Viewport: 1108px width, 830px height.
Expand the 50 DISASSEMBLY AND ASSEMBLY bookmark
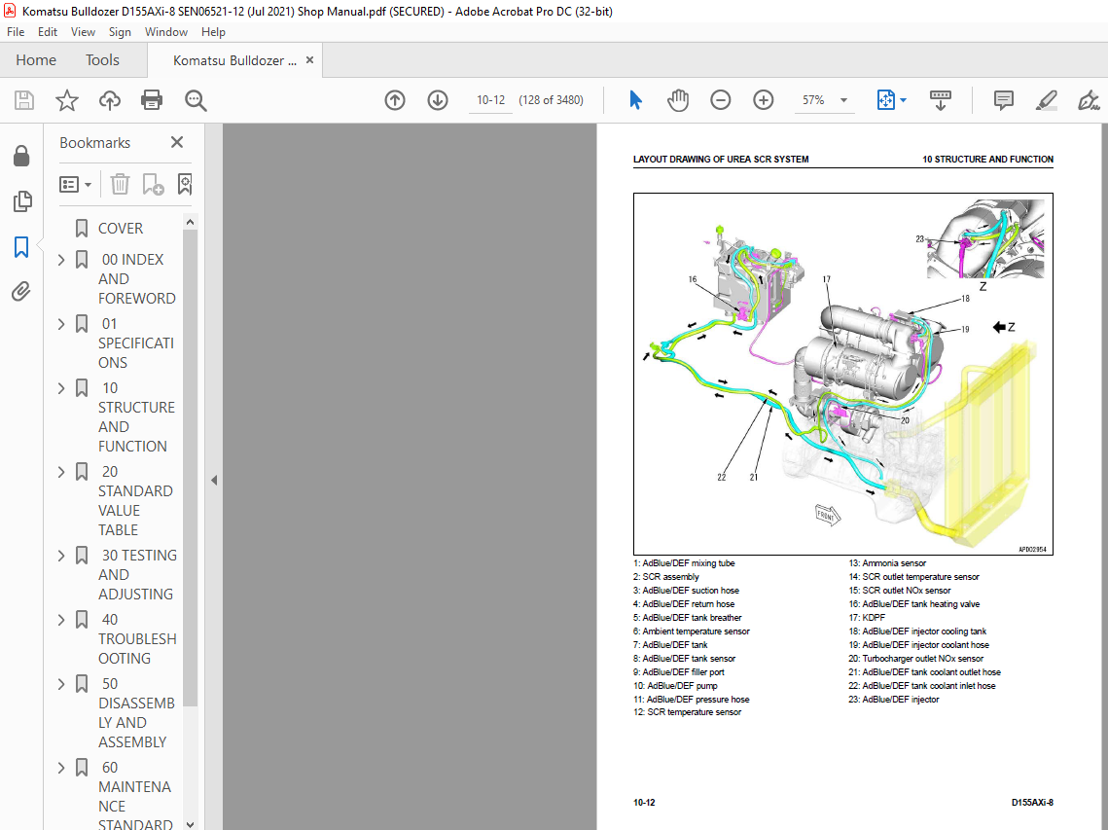pos(60,685)
